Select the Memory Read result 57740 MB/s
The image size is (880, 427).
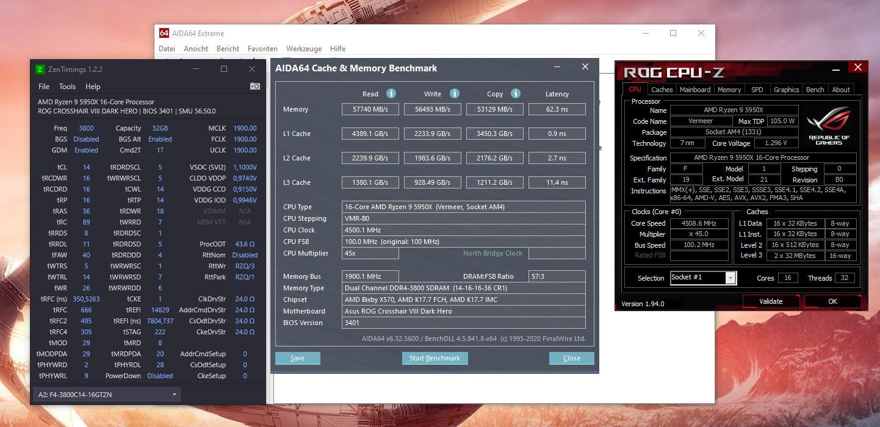370,109
